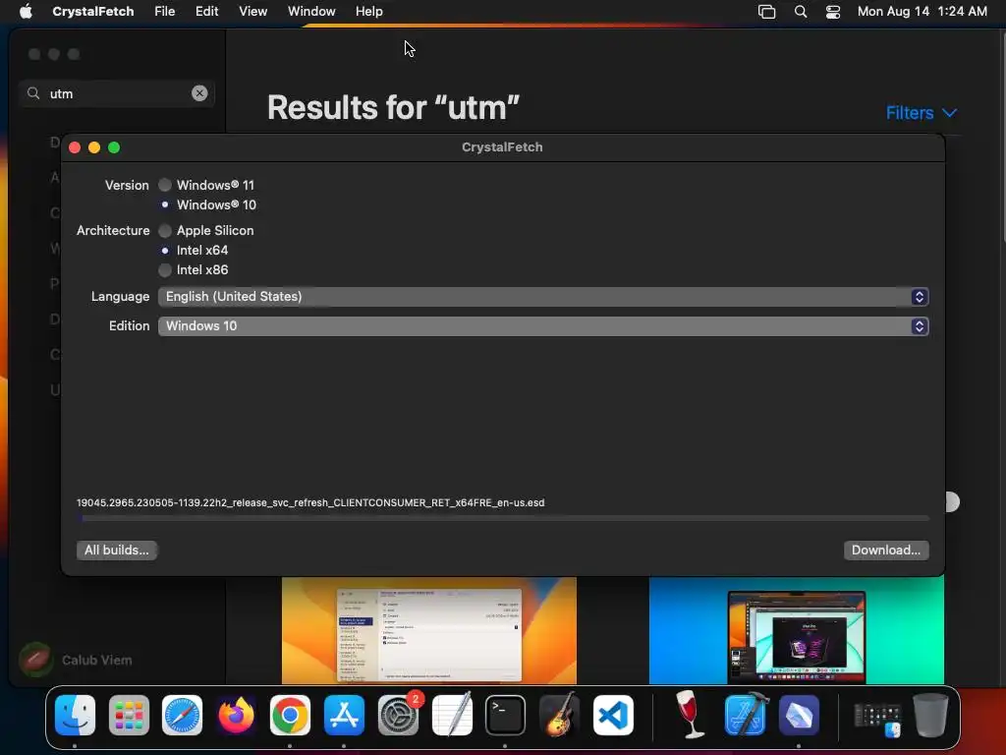Open Calub Viem account in App Store
This screenshot has height=755, width=1006.
tap(76, 660)
